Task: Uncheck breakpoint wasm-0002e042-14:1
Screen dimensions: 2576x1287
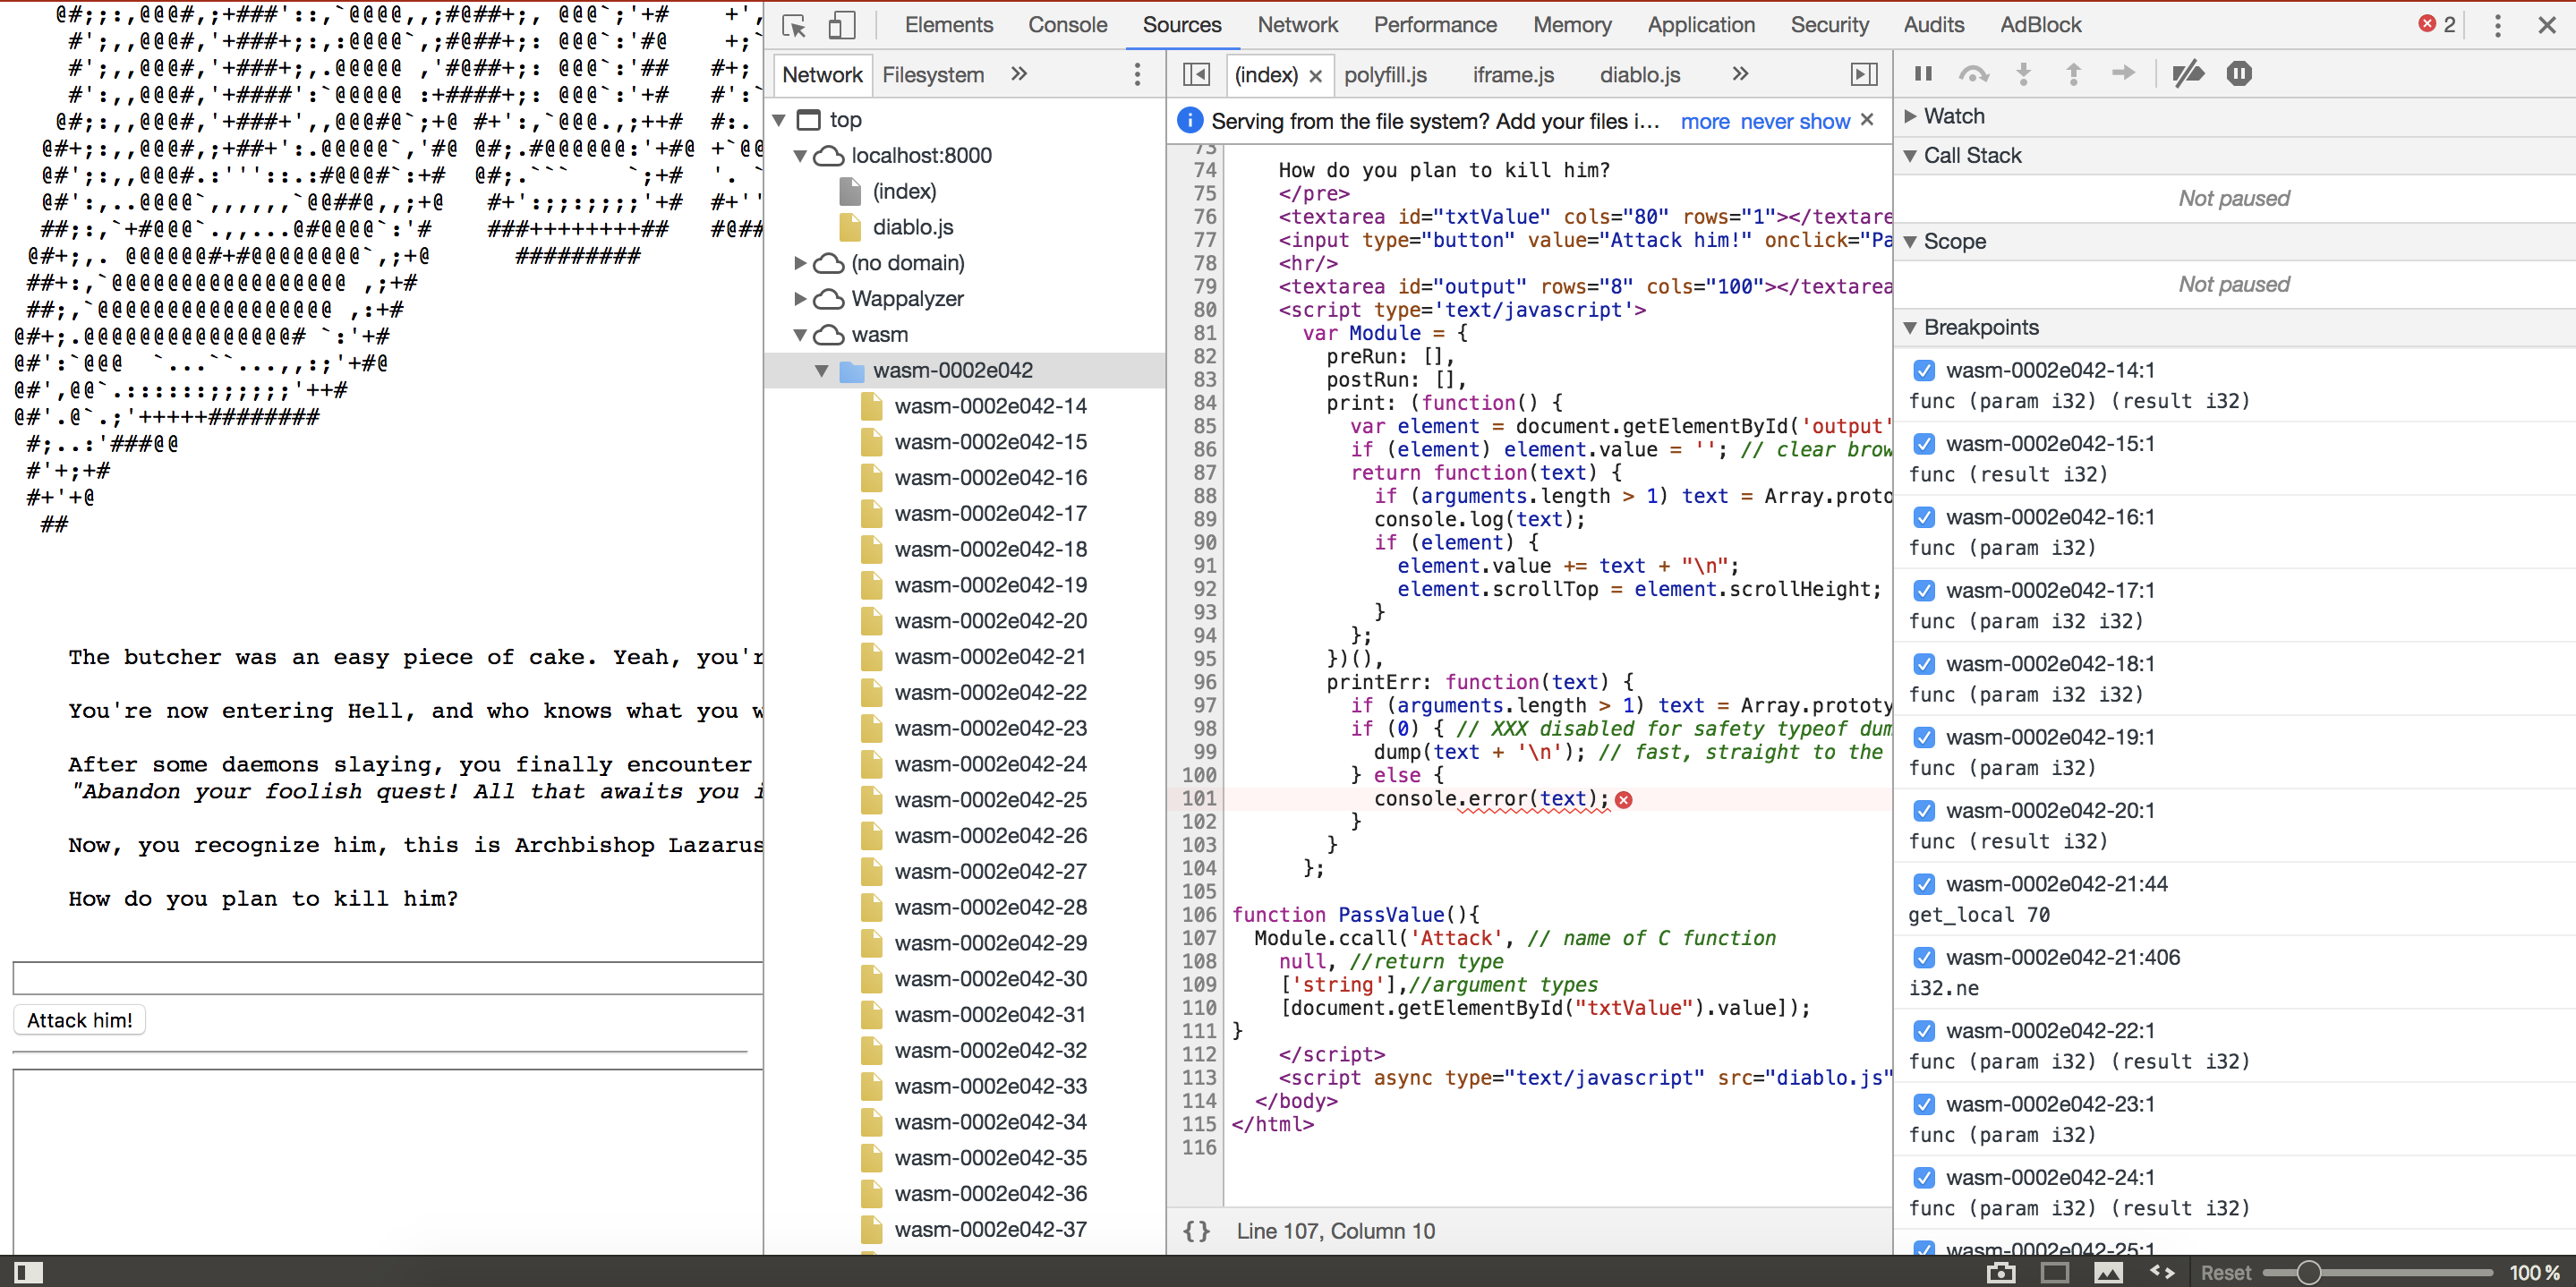Action: pos(1923,370)
